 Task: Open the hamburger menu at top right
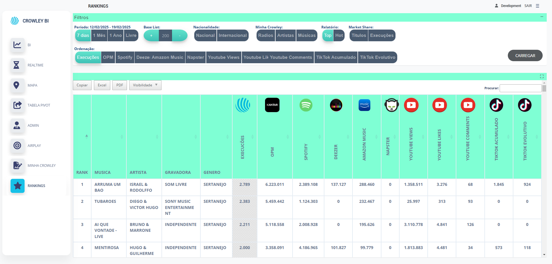coord(537,6)
